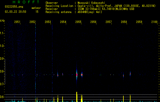
Task: Click the Ogata-vill. Akita-Pref. JAPAN location text
Action: pyautogui.click(x=117, y=6)
